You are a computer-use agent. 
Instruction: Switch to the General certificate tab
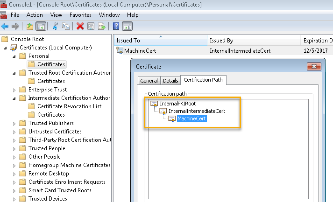coord(149,81)
